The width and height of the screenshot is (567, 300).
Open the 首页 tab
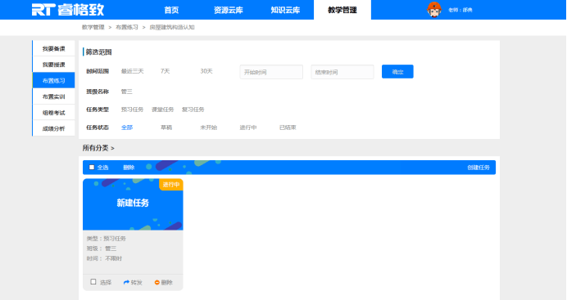coord(171,10)
